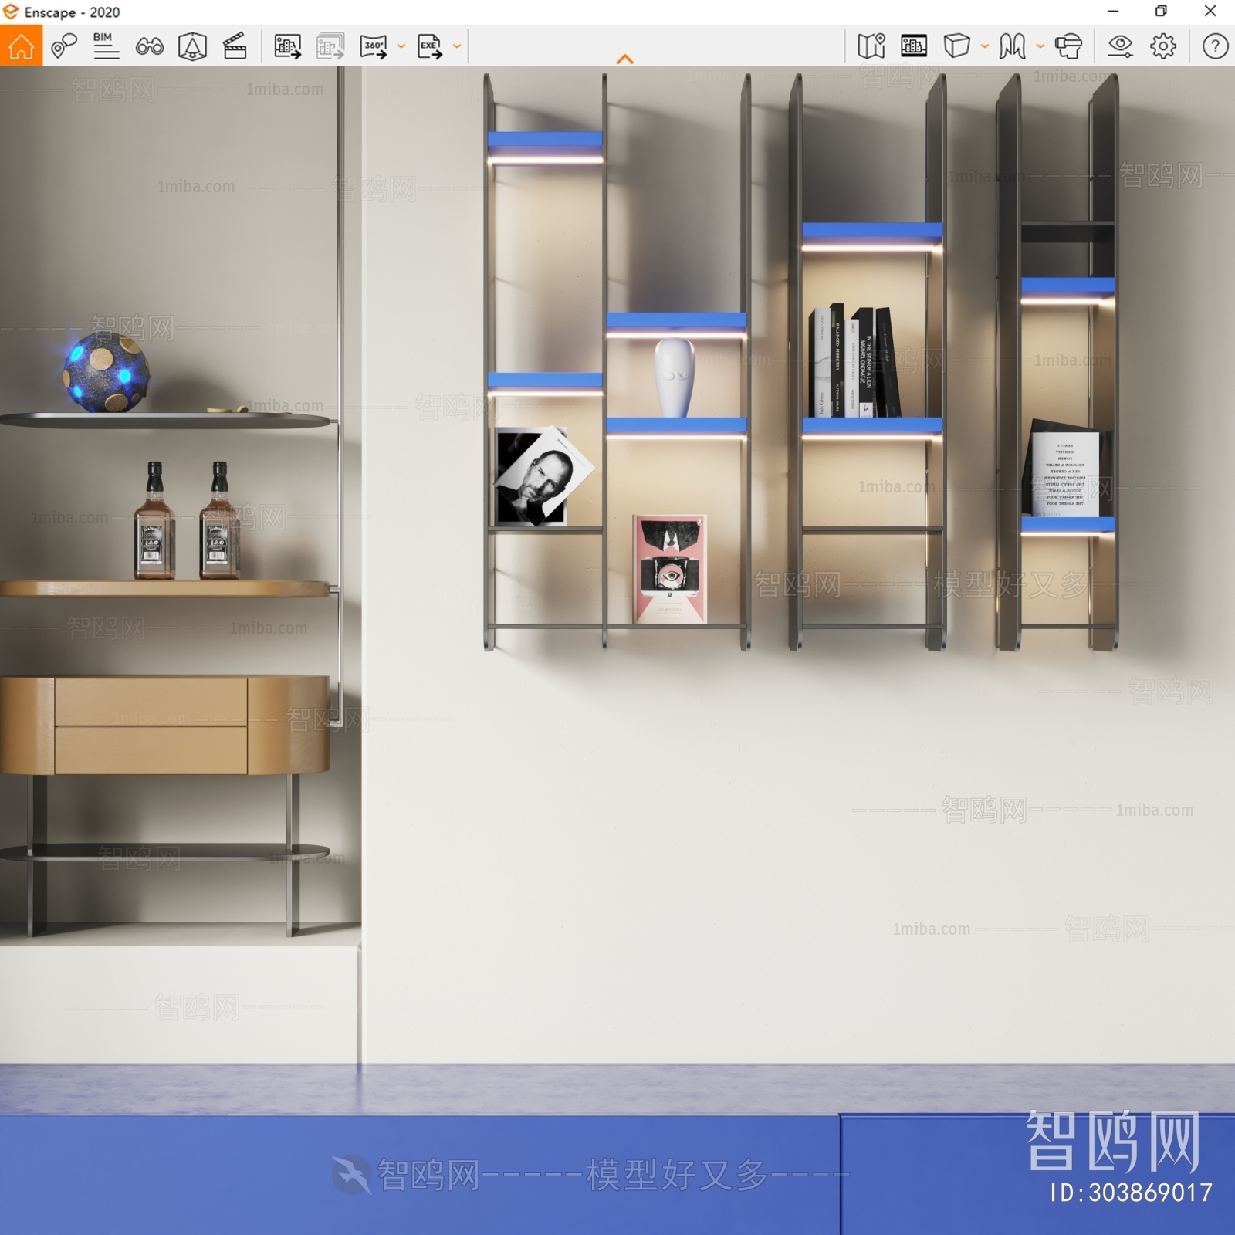Screen dimensions: 1235x1235
Task: Close the Enscape 2020 window
Action: pyautogui.click(x=1210, y=12)
